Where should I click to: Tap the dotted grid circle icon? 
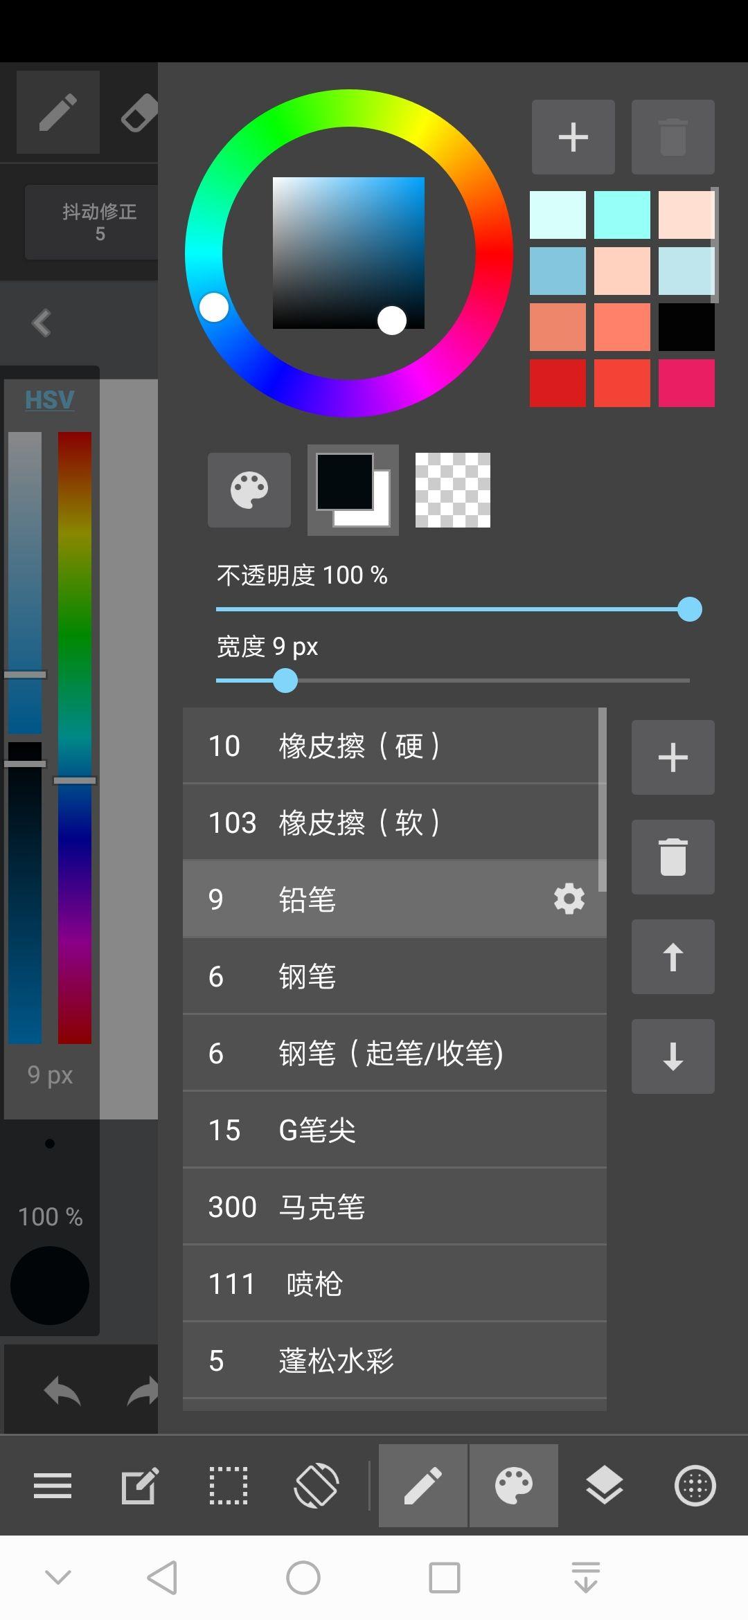pyautogui.click(x=695, y=1486)
